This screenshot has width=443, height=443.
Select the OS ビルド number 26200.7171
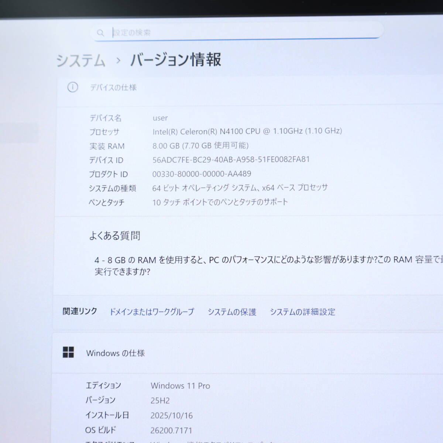(x=172, y=430)
